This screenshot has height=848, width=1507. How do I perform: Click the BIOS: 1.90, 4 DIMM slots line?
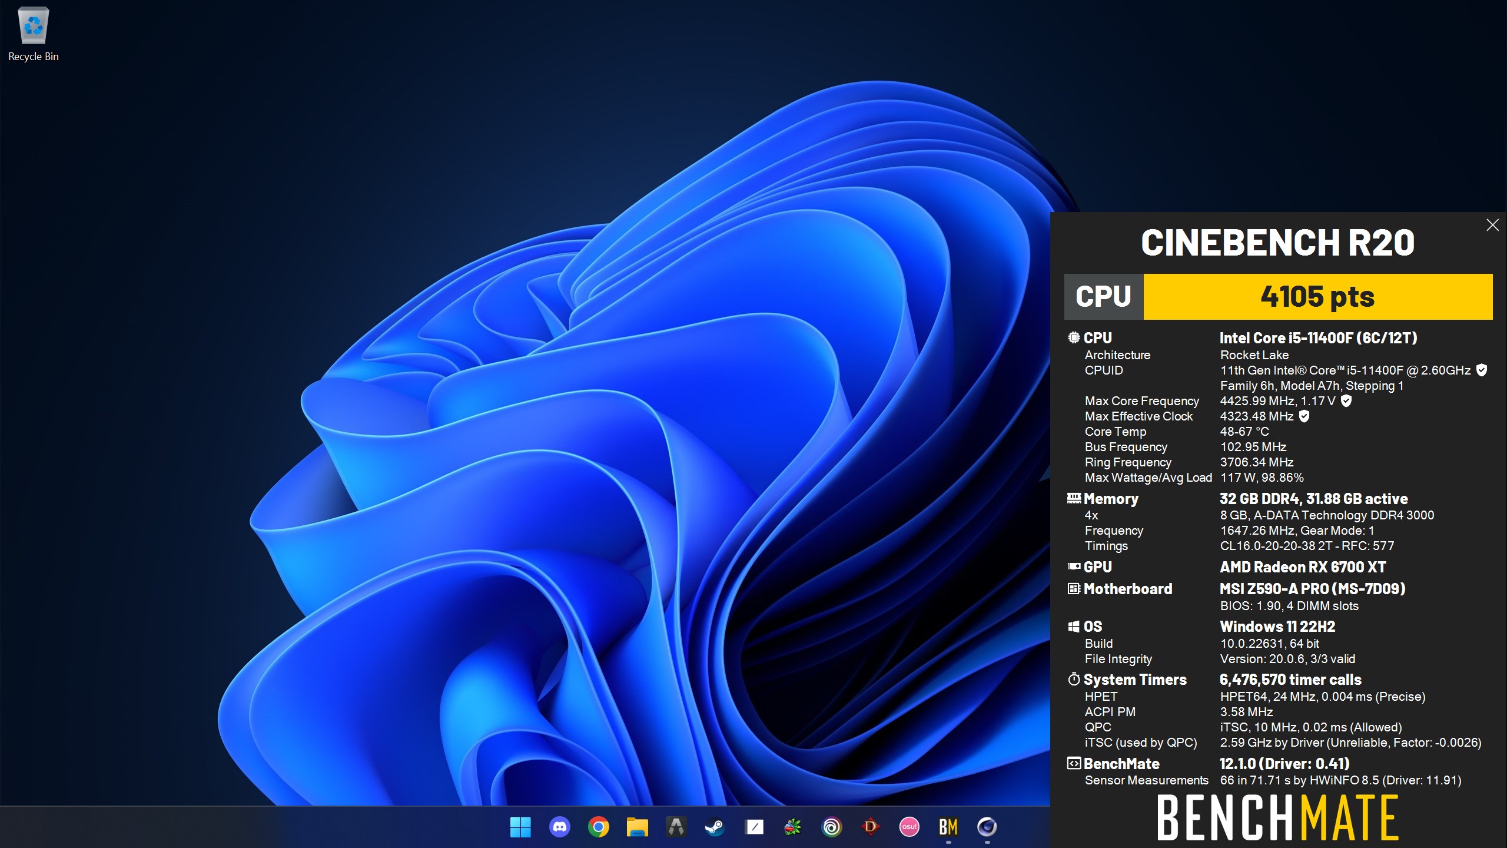[x=1289, y=606]
